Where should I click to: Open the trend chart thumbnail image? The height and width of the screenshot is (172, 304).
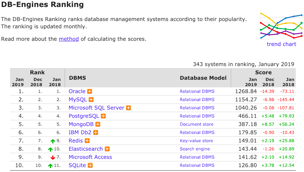281,26
